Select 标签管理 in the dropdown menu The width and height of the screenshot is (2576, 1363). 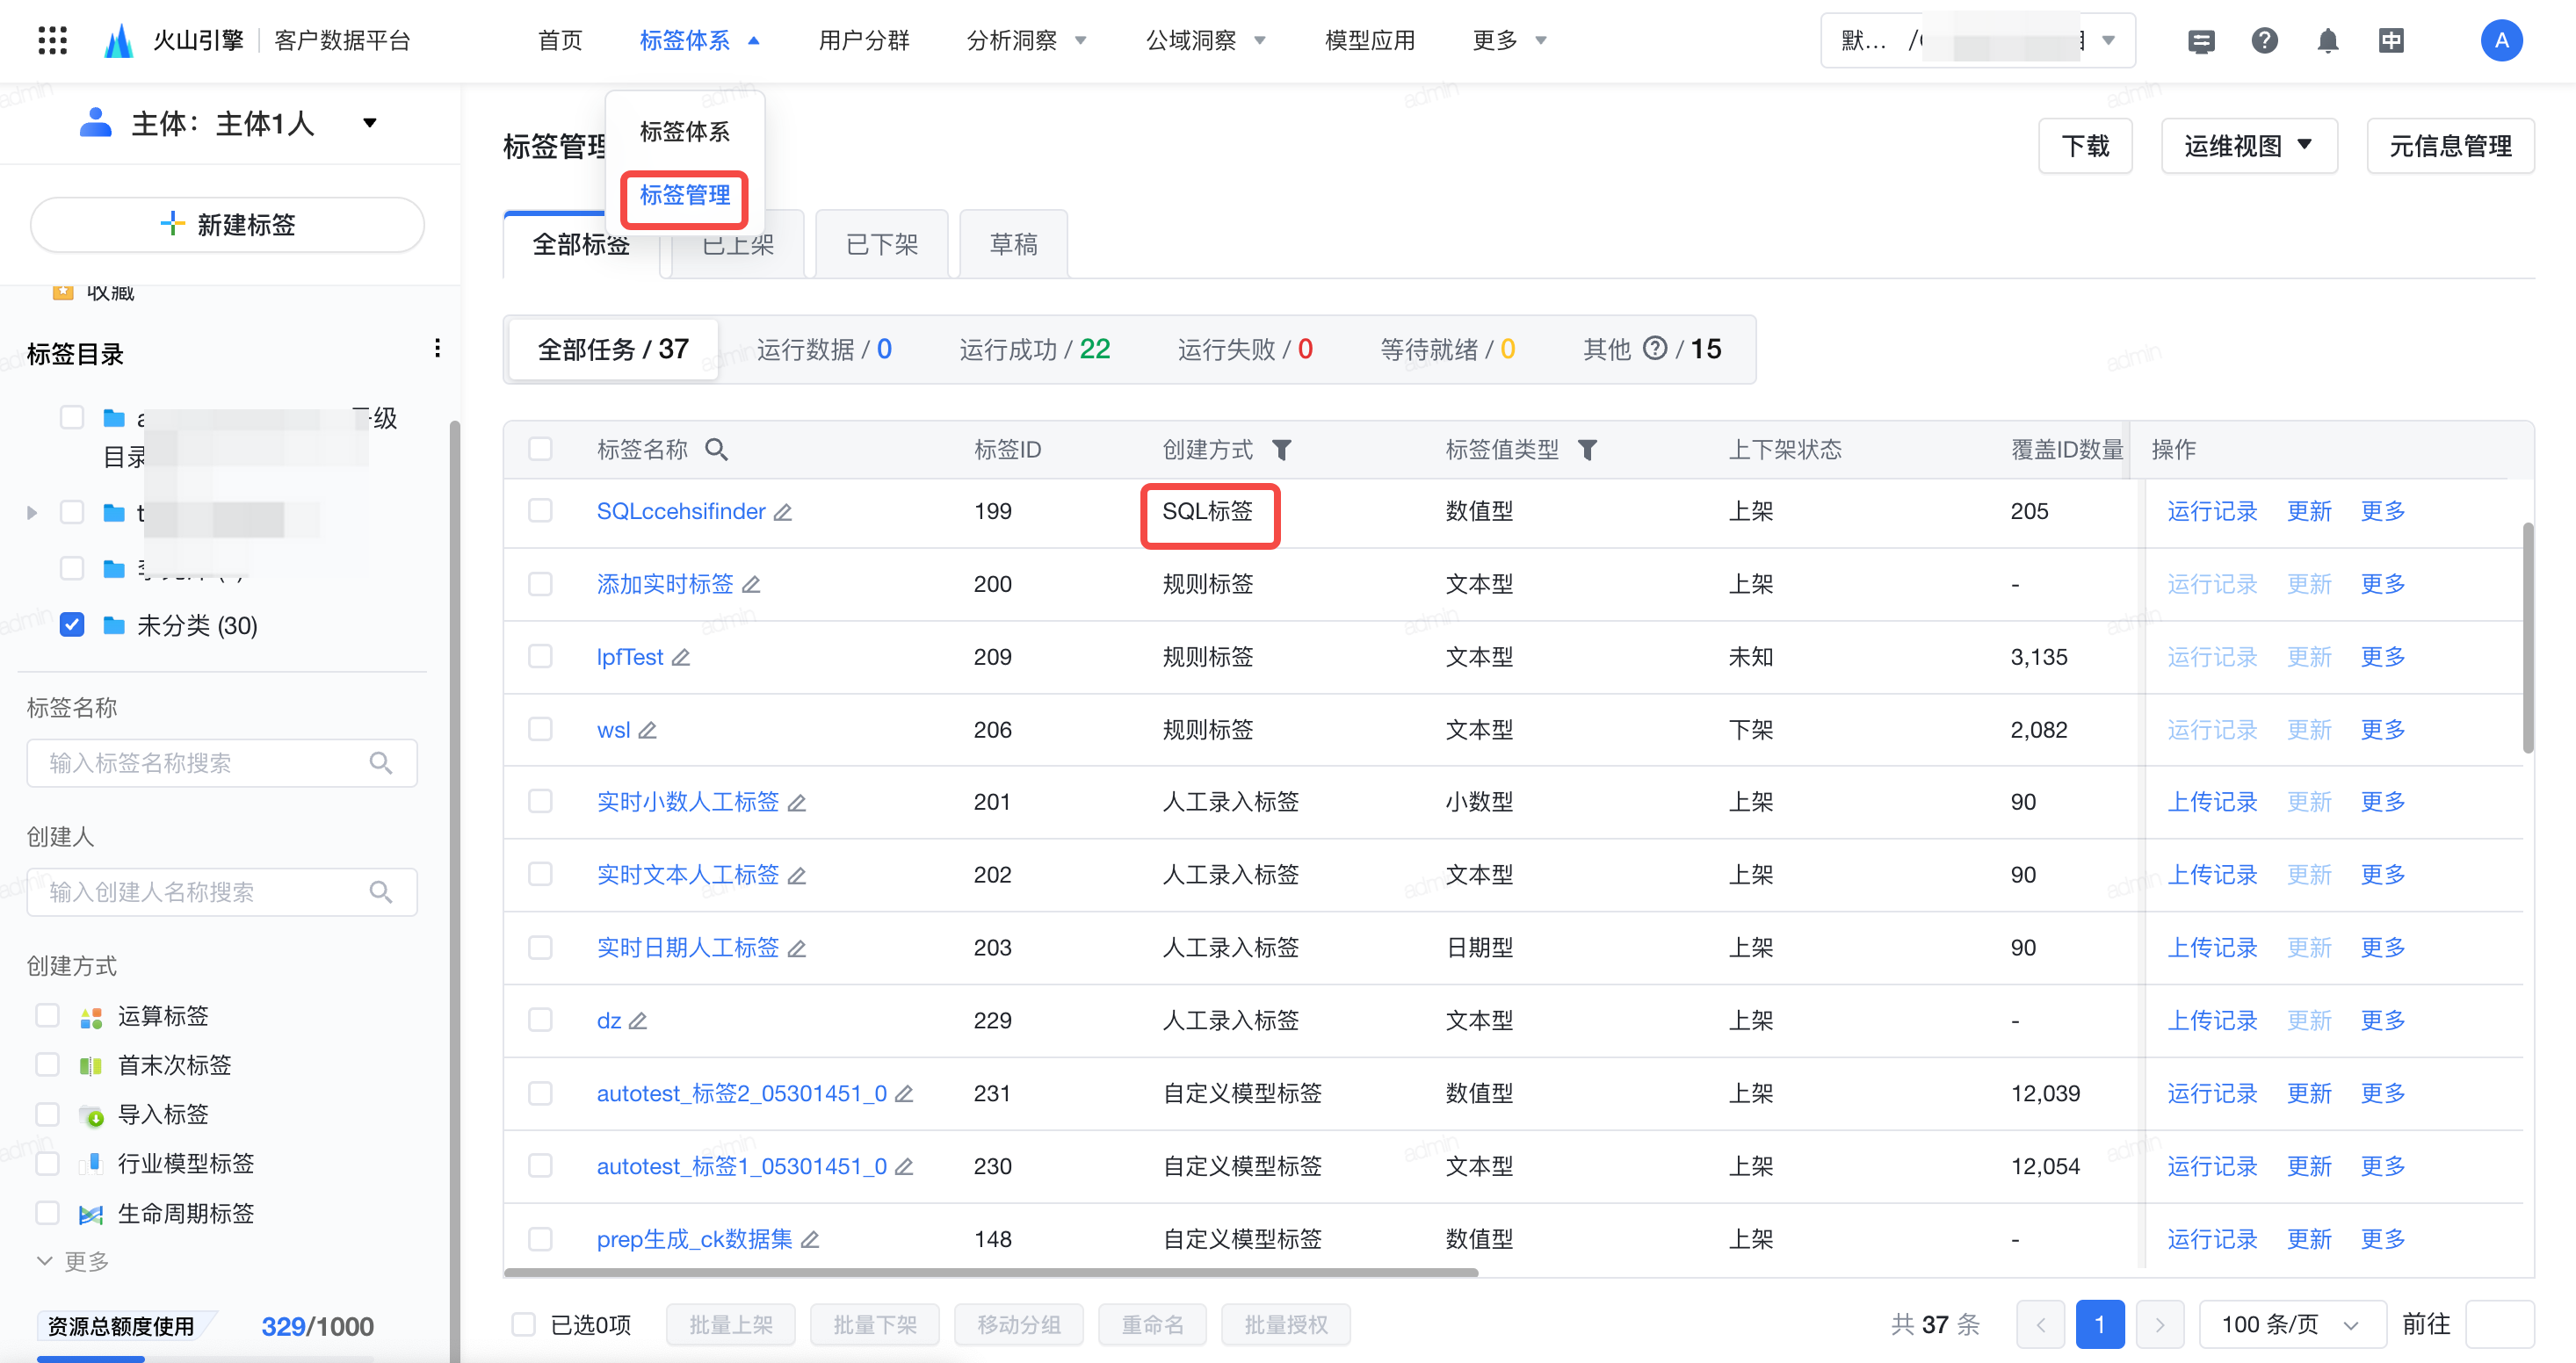coord(685,195)
